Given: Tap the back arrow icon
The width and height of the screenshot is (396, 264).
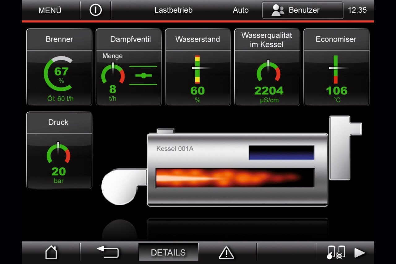Looking at the screenshot, I should [x=108, y=252].
